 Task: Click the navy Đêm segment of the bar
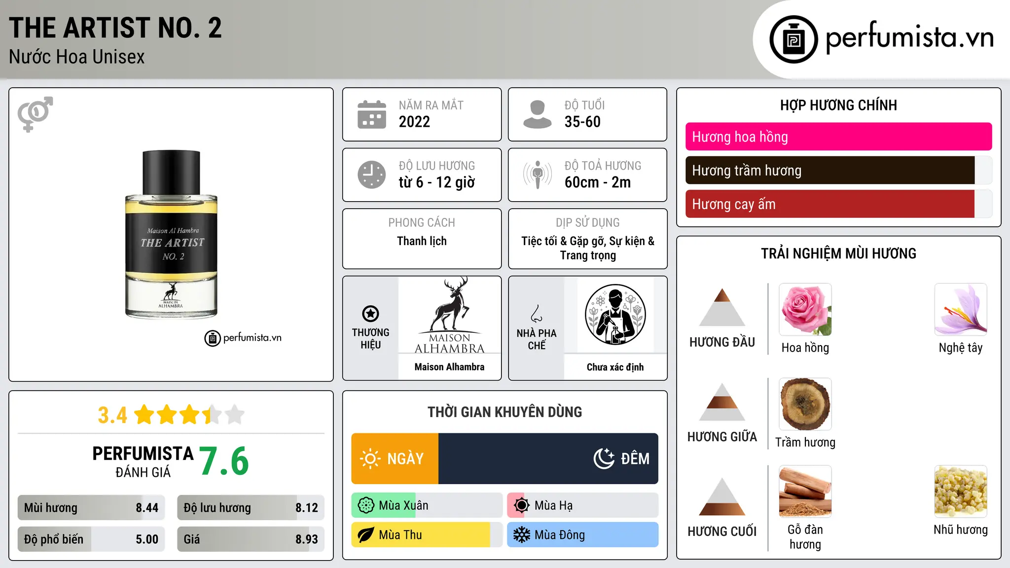pyautogui.click(x=548, y=459)
